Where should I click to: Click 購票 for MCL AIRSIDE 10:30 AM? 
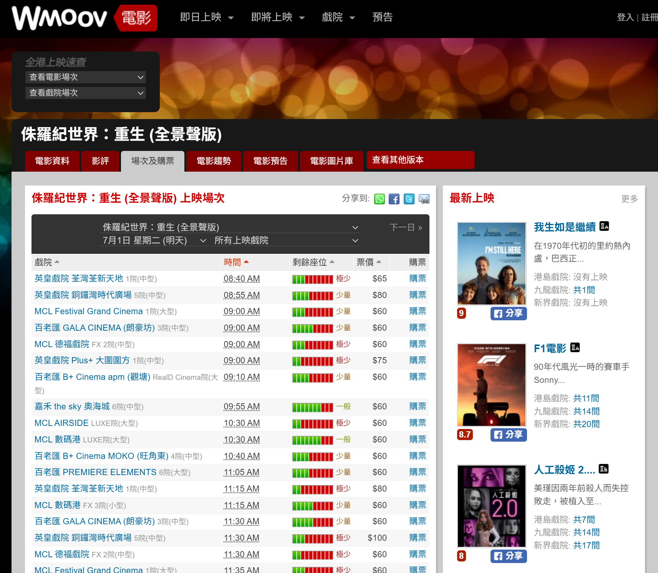(418, 423)
